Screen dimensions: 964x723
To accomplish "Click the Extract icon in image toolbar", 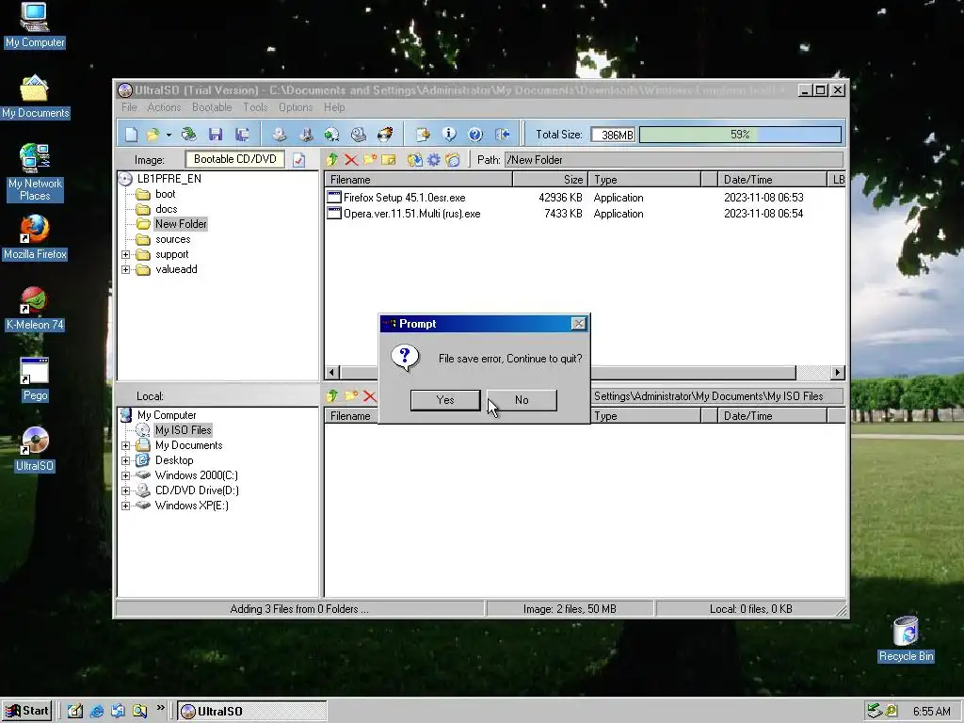I will (415, 160).
